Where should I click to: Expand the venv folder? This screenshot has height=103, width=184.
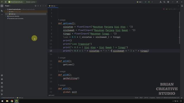[x=8, y=12]
